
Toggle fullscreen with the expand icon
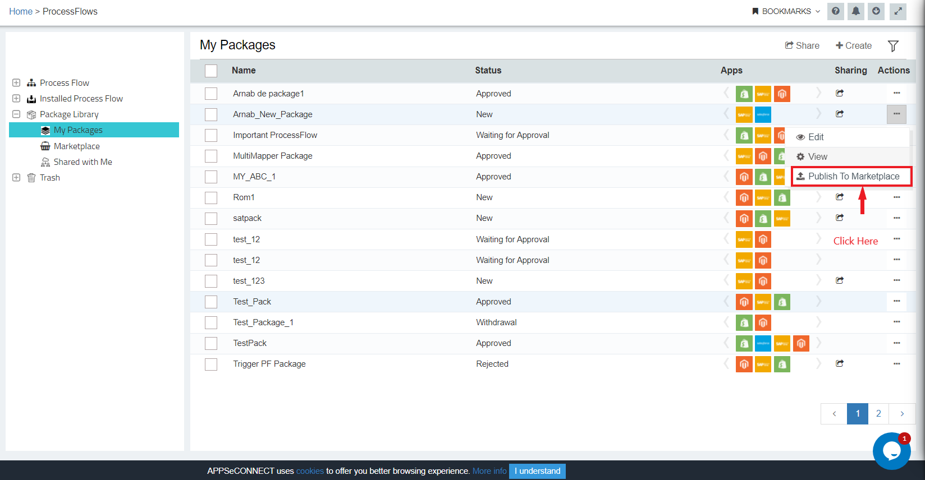click(x=898, y=11)
